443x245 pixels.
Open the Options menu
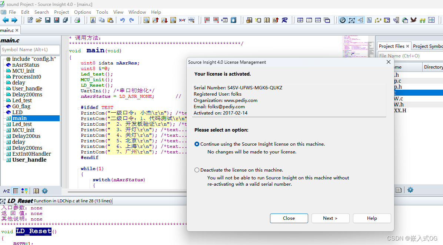point(83,12)
